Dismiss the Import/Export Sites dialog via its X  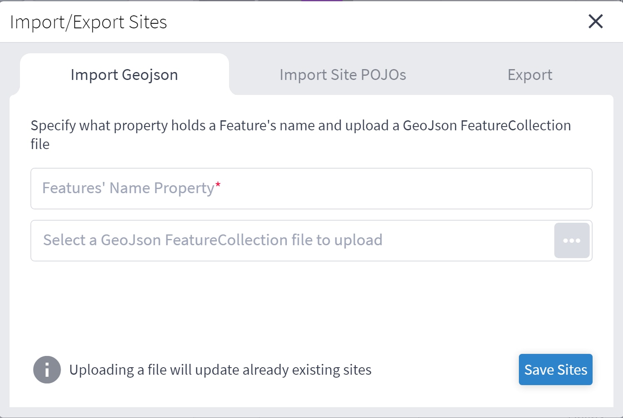tap(595, 22)
